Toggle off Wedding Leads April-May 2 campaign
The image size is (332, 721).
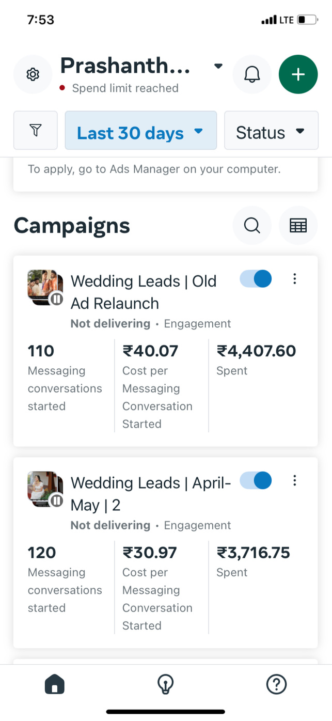256,480
